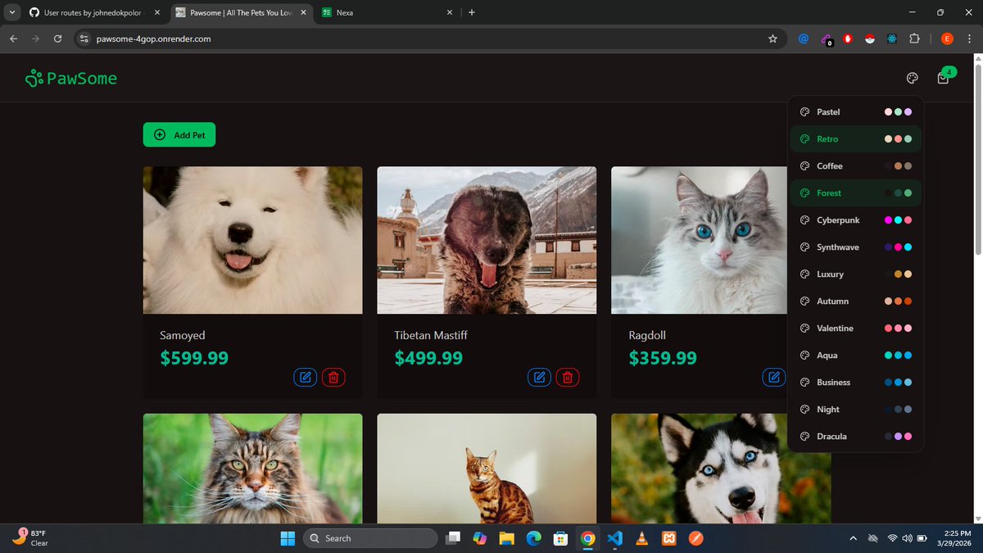Delete the Tibetan Mastiff listing
The width and height of the screenshot is (983, 553).
pyautogui.click(x=568, y=378)
